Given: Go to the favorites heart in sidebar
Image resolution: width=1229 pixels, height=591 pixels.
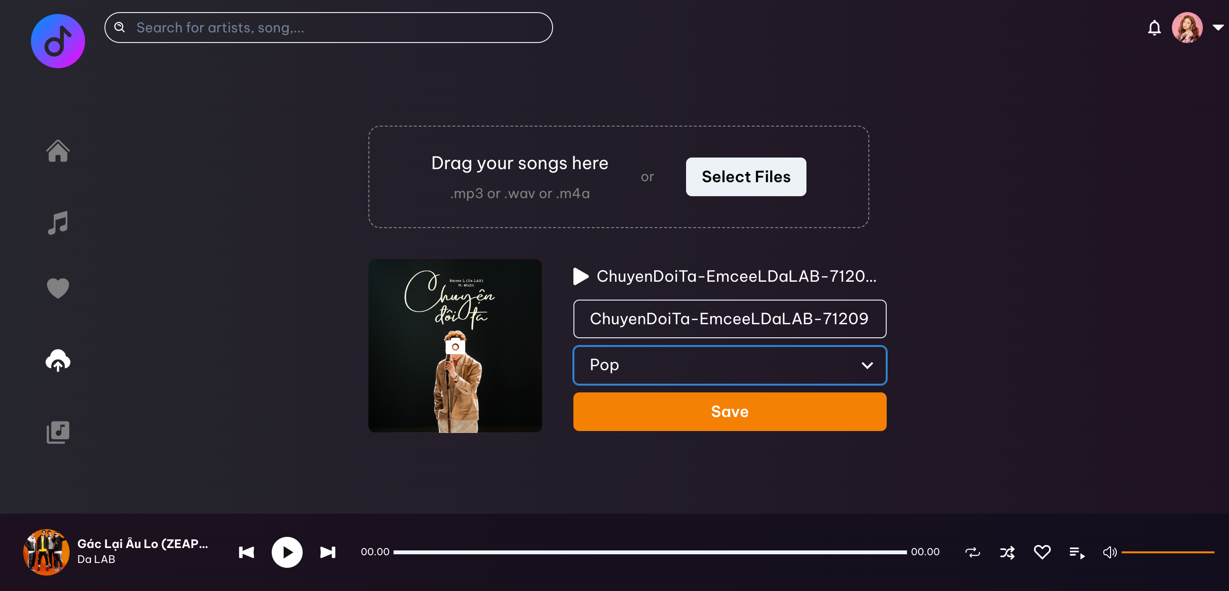Looking at the screenshot, I should coord(58,288).
